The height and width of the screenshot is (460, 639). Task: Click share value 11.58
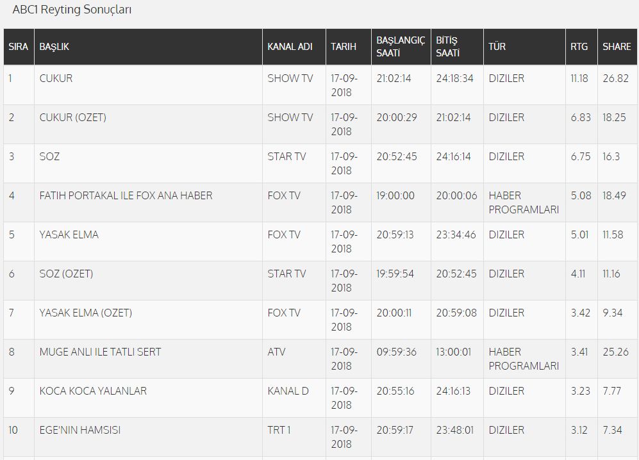click(613, 234)
